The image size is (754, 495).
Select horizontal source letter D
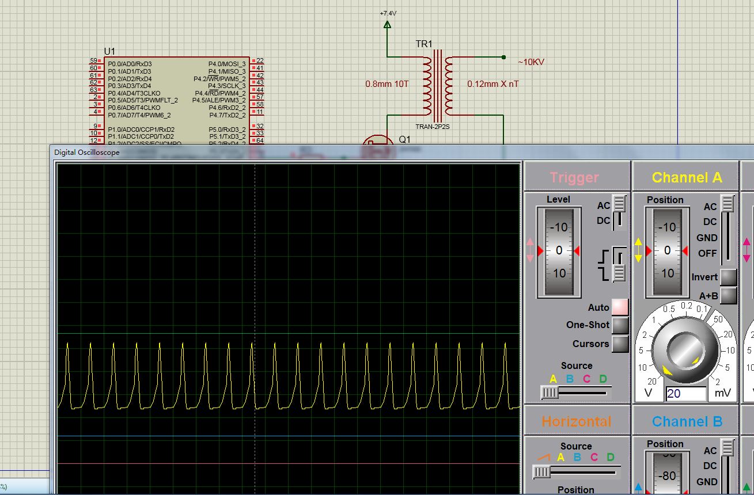[611, 458]
